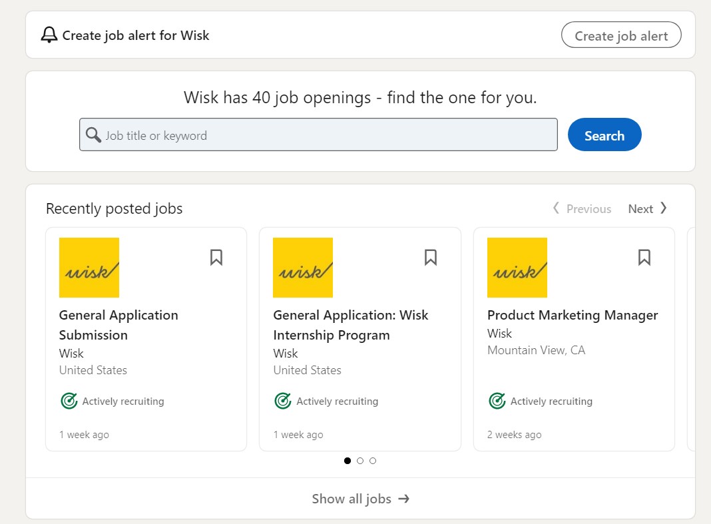
Task: Focus the Job title or keyword field
Action: click(318, 134)
